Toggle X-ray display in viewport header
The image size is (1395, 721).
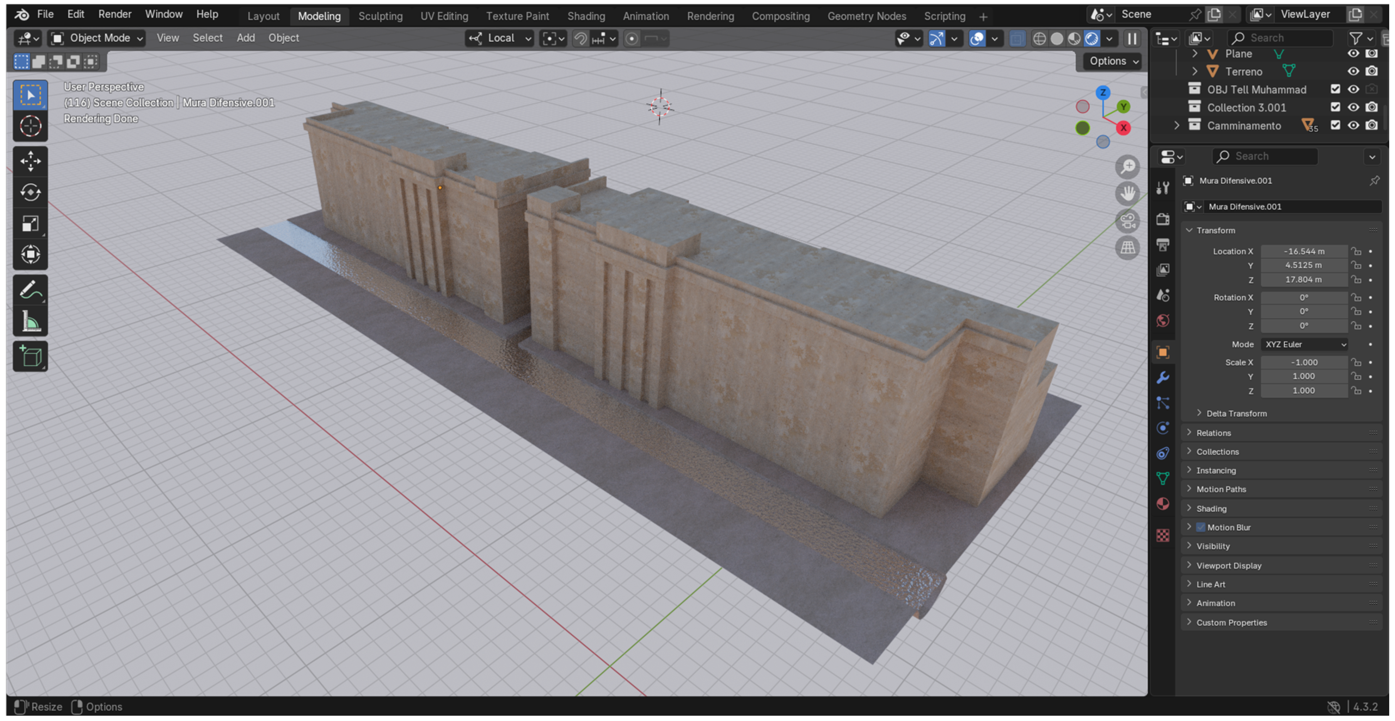coord(1017,38)
